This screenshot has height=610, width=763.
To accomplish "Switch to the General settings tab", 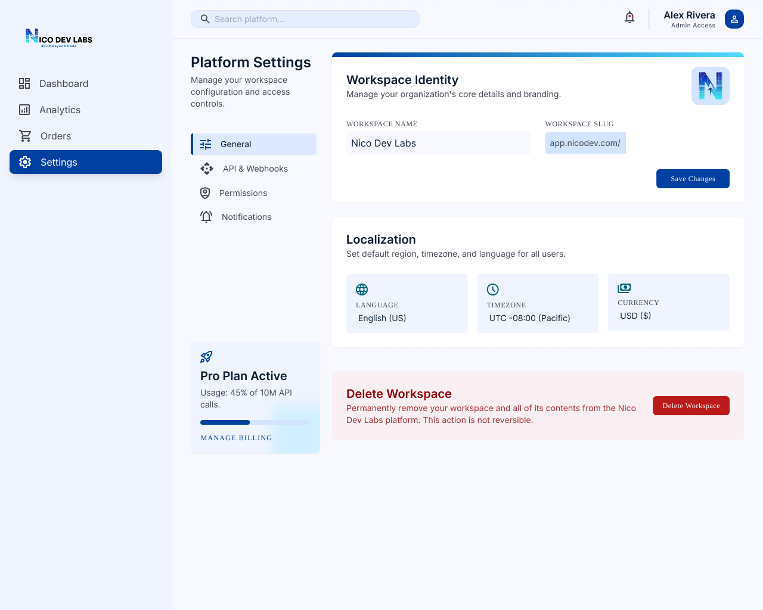I will click(254, 144).
